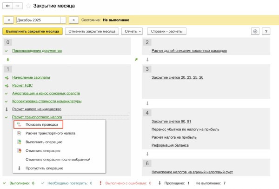Go back with the left arrow button
The height and width of the screenshot is (189, 279).
coord(7,6)
